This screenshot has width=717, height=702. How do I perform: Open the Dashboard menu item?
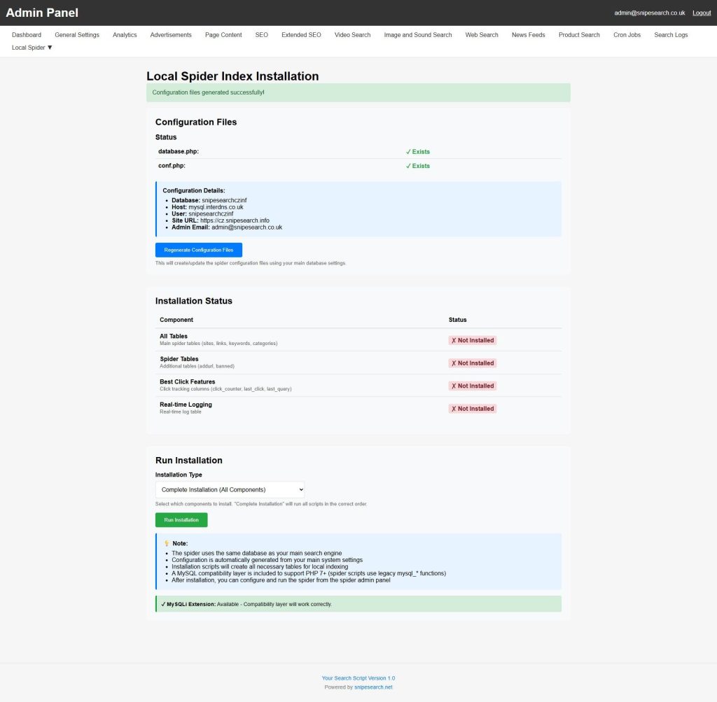27,35
